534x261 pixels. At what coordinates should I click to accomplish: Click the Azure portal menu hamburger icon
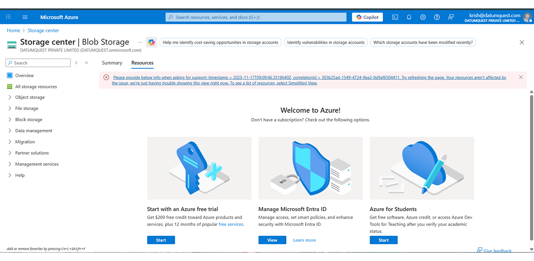click(x=25, y=17)
